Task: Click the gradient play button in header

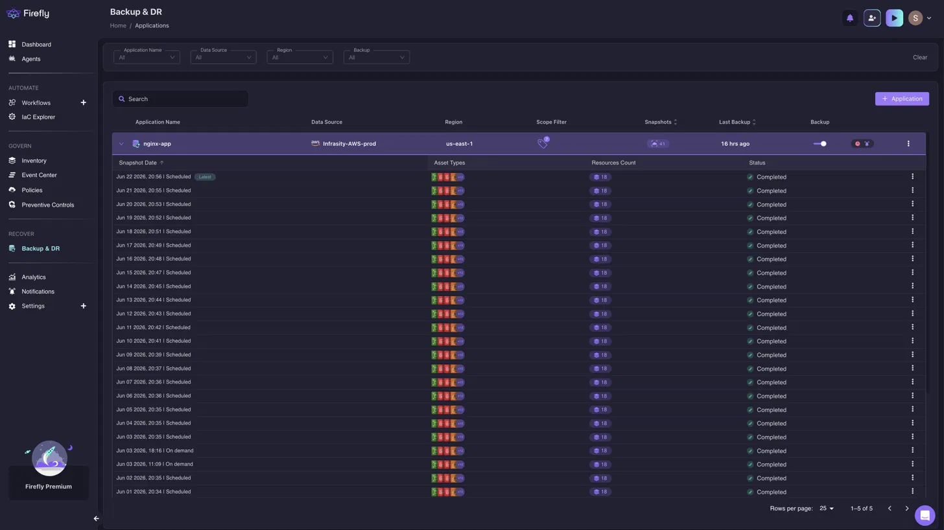Action: tap(894, 18)
